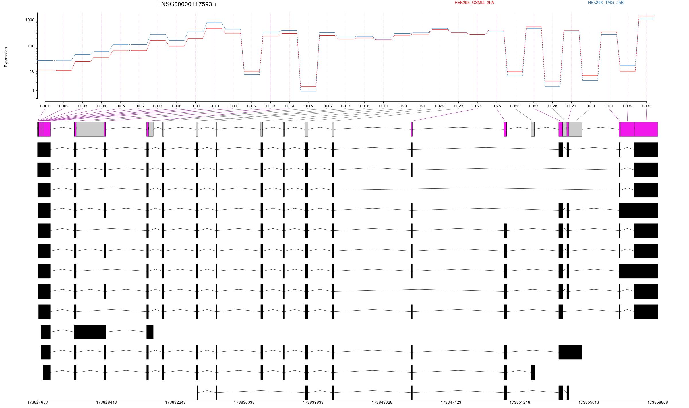
Task: Click the grey E026 exon block in gene model
Action: 533,129
